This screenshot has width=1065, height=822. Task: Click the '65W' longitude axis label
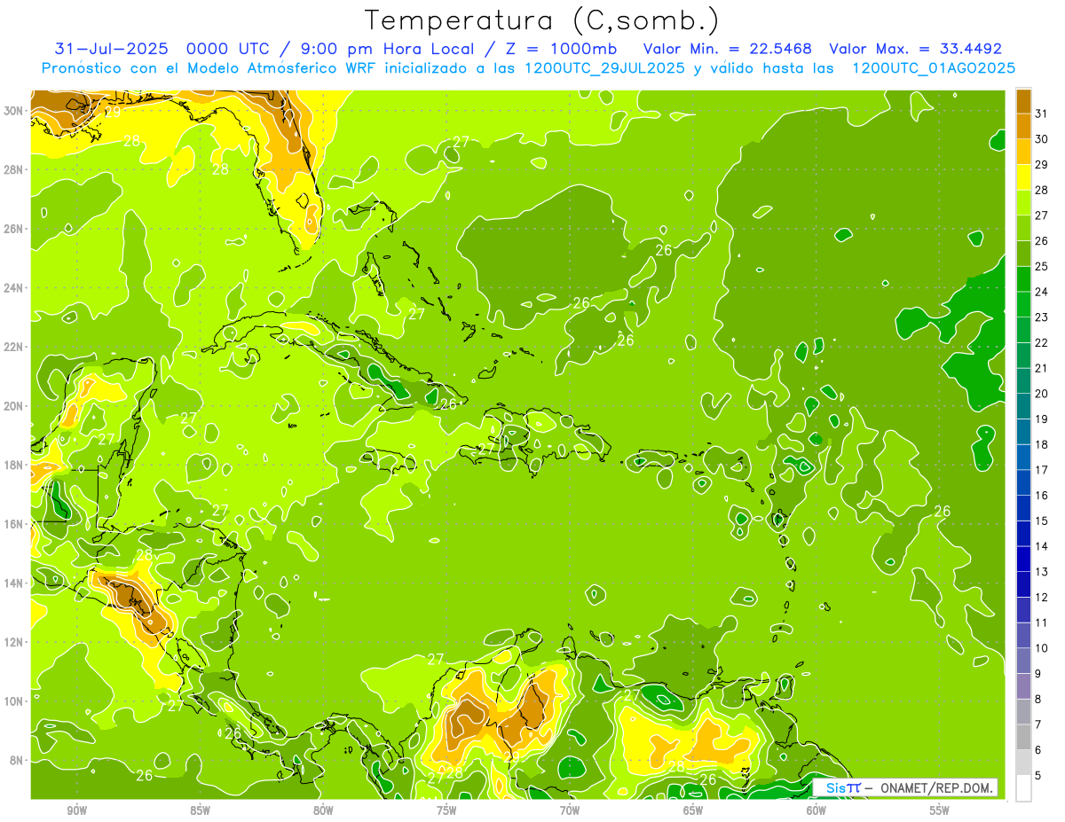(693, 810)
